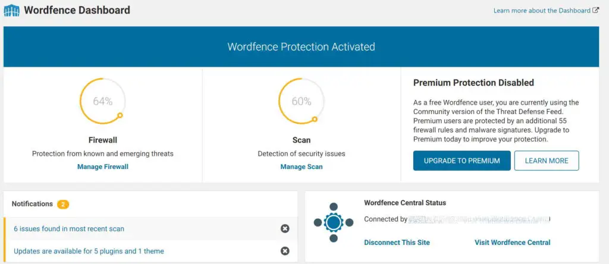Viewport: 609px width, 264px height.
Task: Click the Learn More button
Action: tap(547, 161)
